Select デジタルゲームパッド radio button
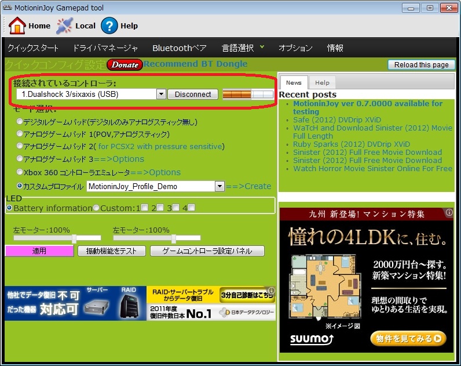 [x=20, y=121]
